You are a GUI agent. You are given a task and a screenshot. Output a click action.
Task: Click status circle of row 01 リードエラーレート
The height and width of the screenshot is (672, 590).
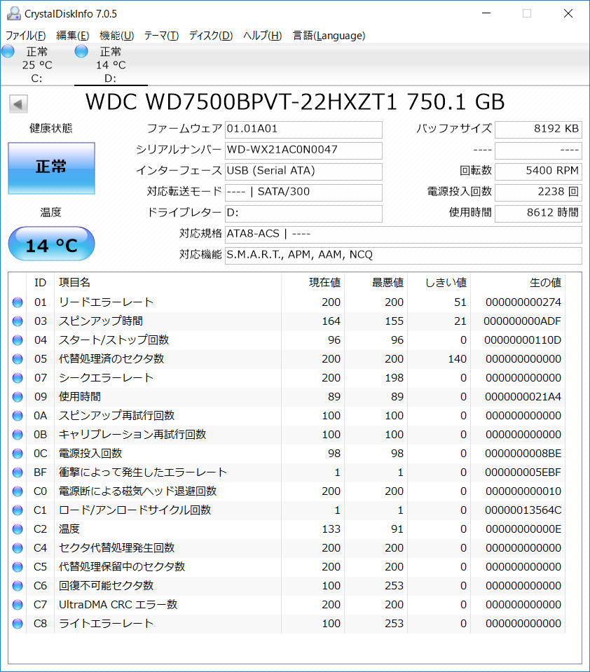[x=18, y=302]
